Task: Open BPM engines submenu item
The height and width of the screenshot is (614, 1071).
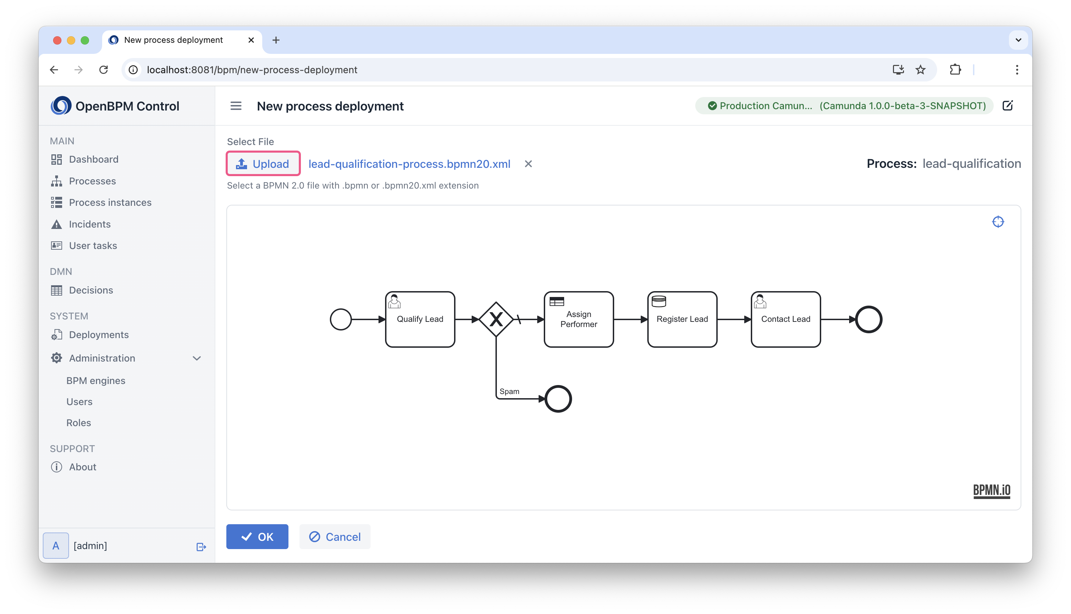Action: click(96, 380)
